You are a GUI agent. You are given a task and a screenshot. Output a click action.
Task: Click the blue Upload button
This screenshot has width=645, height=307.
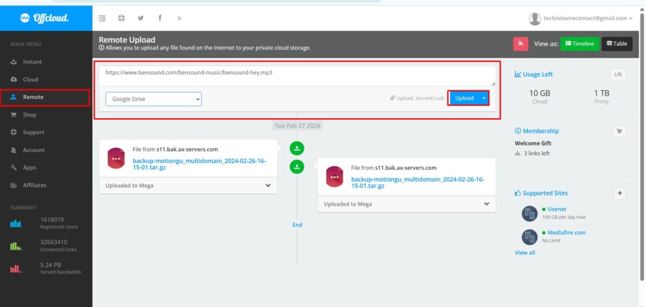coord(464,98)
